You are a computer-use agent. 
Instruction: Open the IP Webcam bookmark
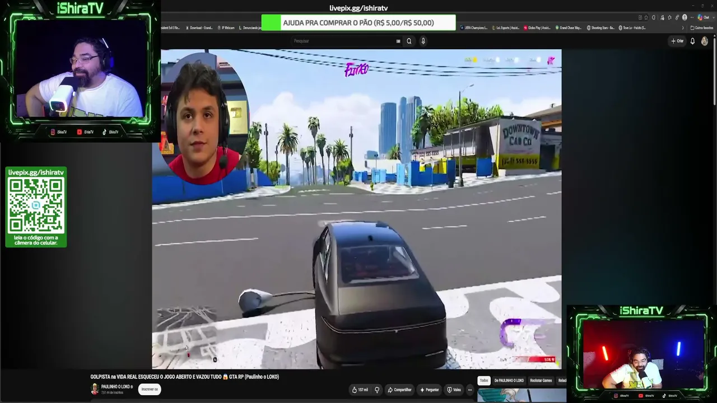(x=226, y=27)
